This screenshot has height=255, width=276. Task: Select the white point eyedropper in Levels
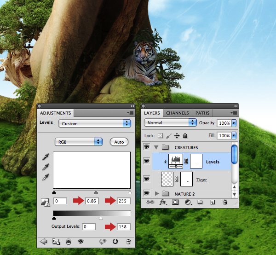[x=46, y=177]
